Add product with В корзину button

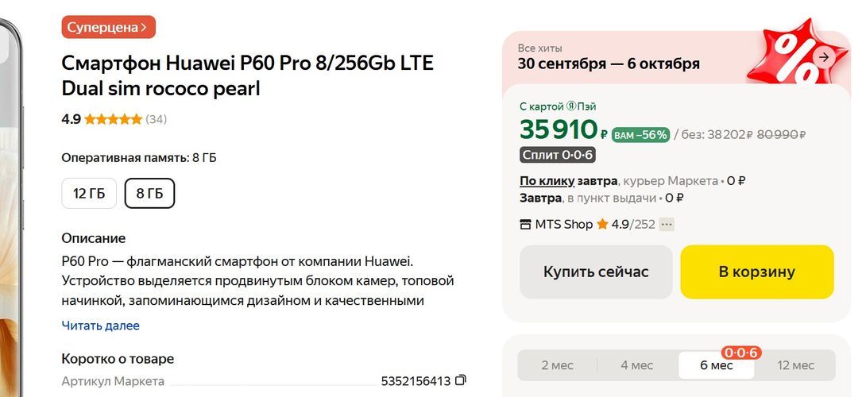tap(756, 272)
